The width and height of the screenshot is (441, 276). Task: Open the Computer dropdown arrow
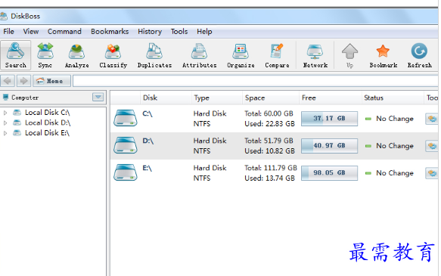98,98
